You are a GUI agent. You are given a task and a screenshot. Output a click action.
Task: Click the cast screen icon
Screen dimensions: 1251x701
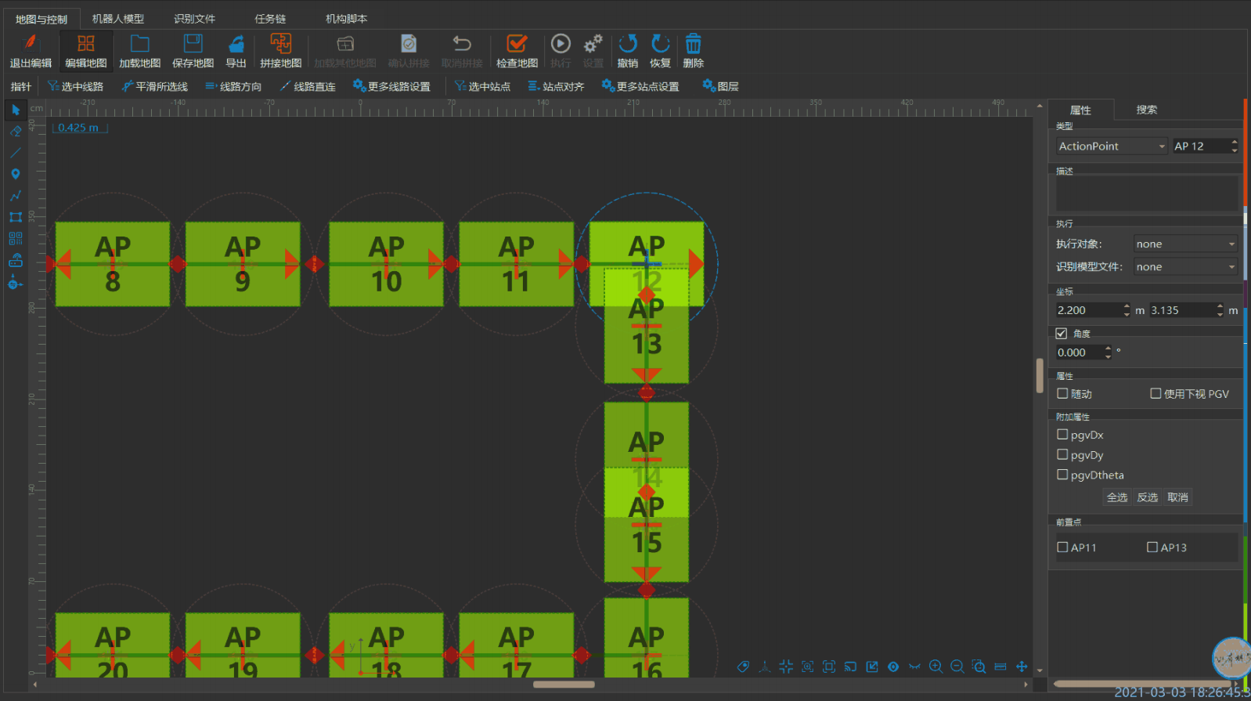850,667
